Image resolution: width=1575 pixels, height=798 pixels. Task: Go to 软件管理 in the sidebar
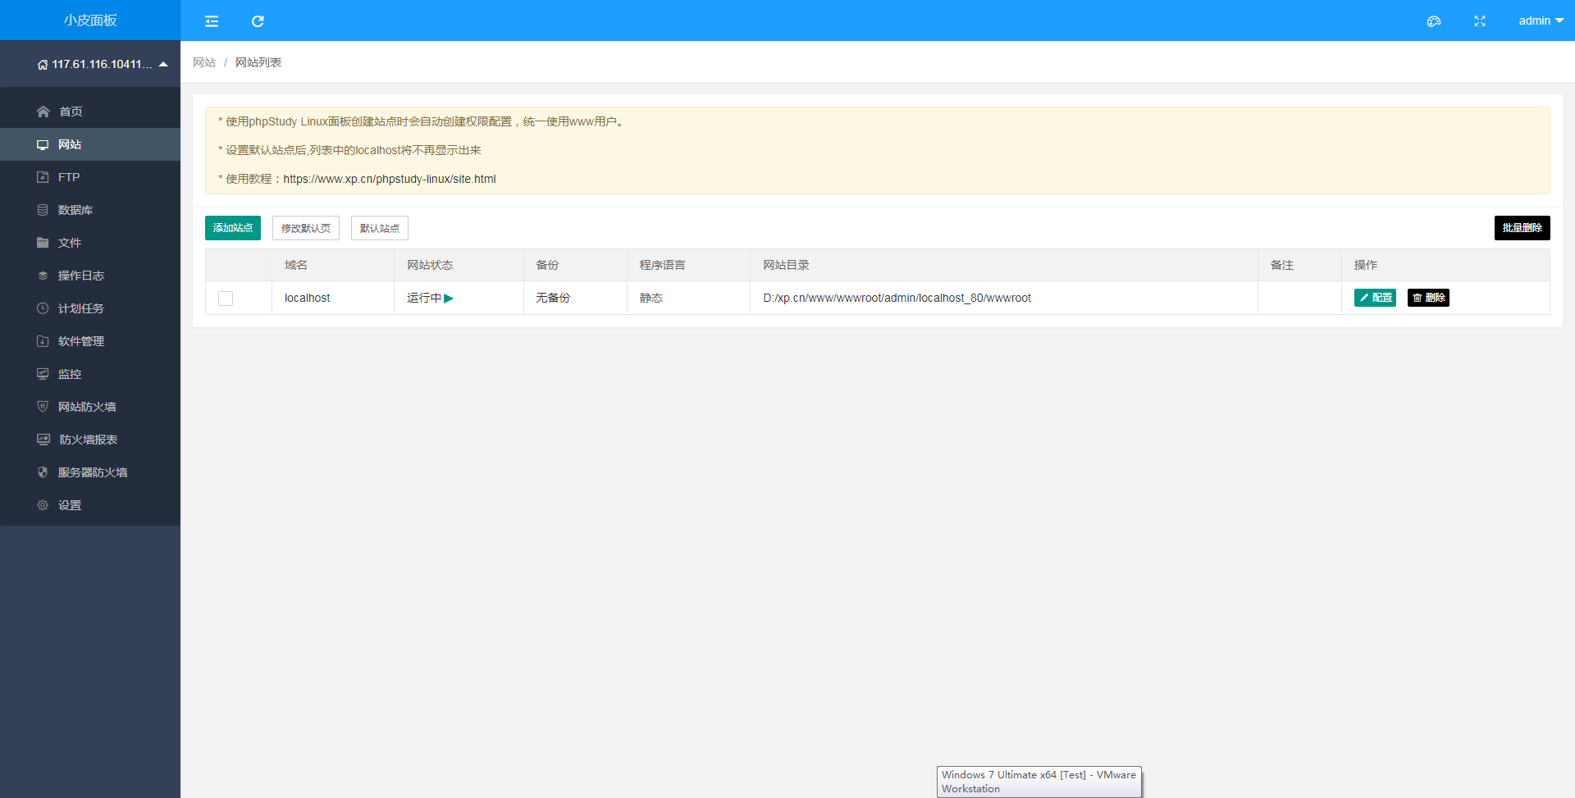click(x=80, y=341)
